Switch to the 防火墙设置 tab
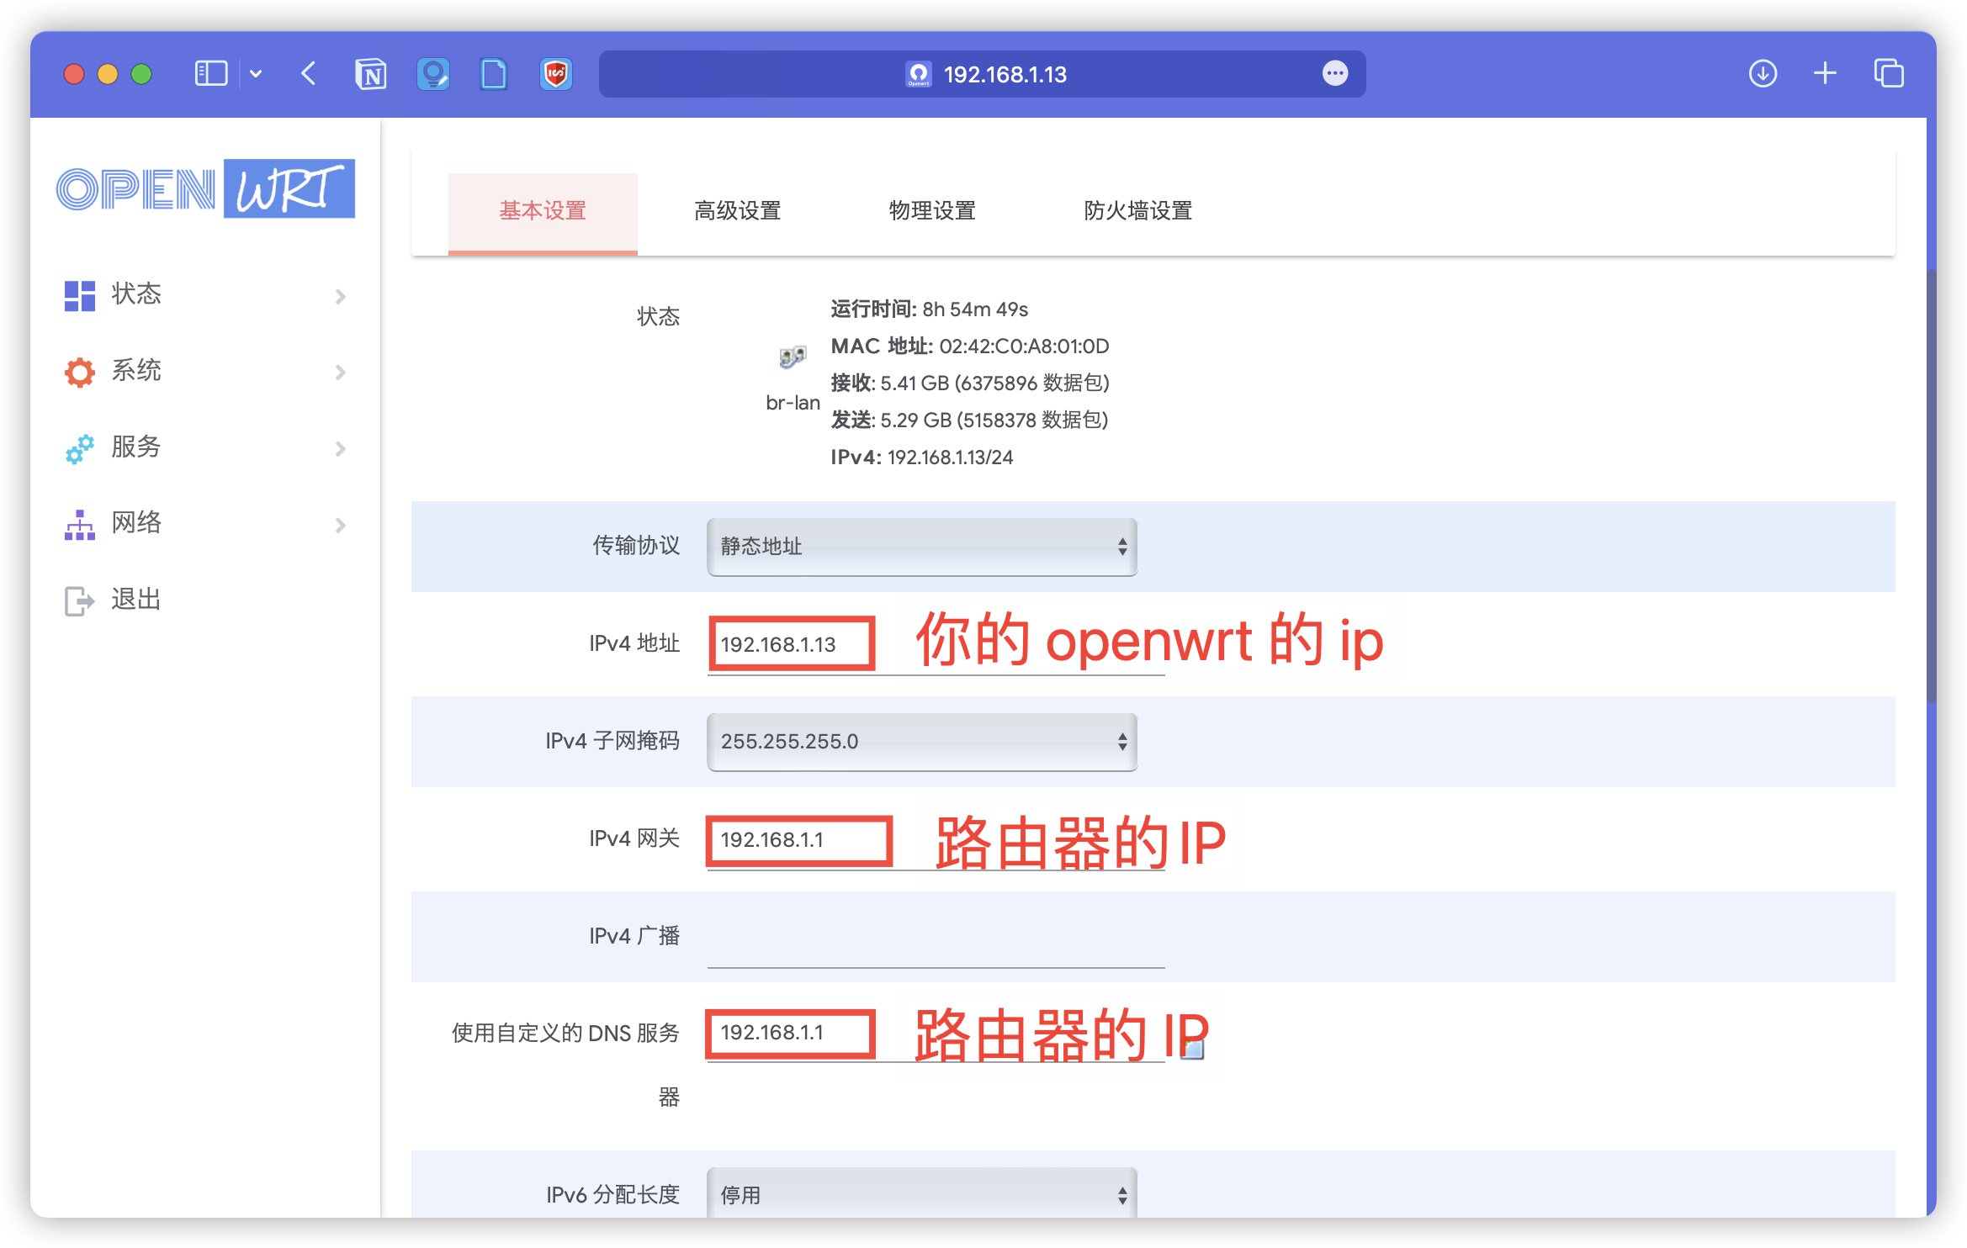The image size is (1967, 1248). tap(1137, 212)
